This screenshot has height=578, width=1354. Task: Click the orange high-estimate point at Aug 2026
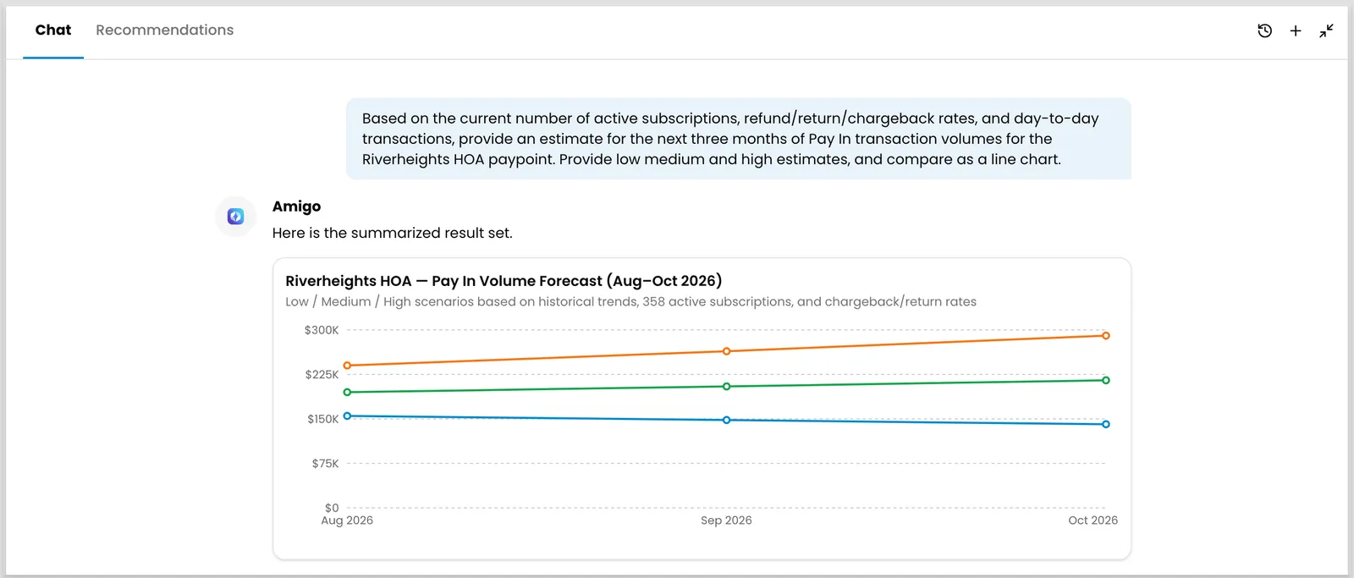347,366
